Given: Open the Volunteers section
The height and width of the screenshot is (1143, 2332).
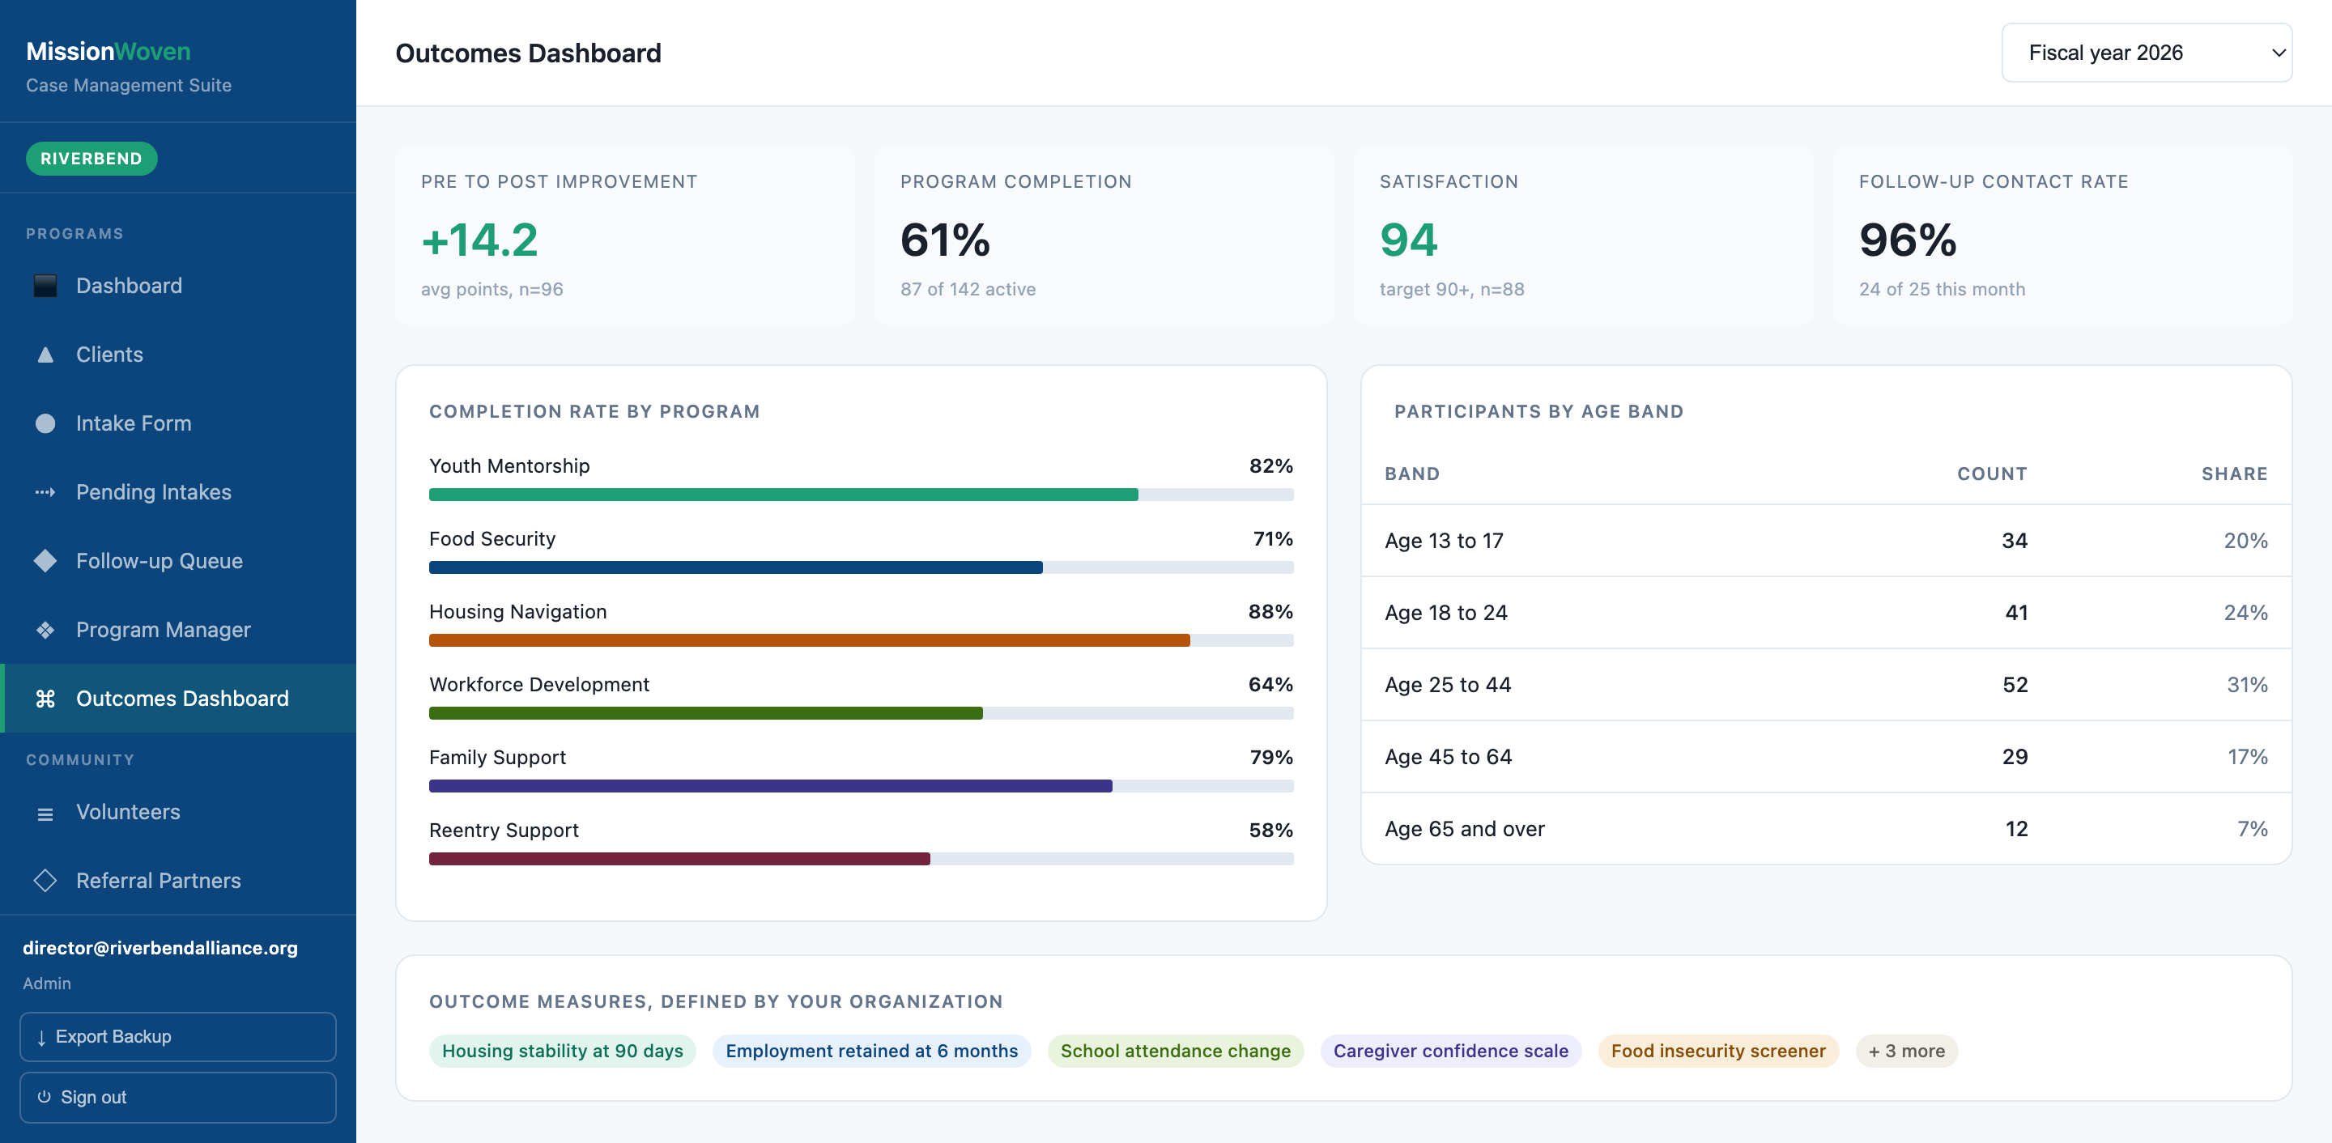Looking at the screenshot, I should tap(178, 813).
